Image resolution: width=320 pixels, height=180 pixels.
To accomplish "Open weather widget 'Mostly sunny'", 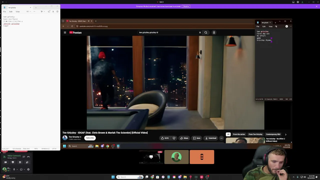I will tap(9, 177).
